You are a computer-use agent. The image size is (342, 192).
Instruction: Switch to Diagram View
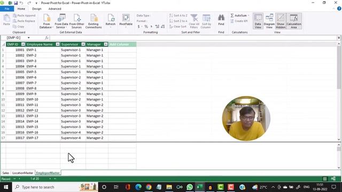coord(269,21)
